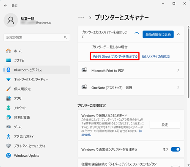Image resolution: width=190 pixels, height=167 pixels.
Task: Go to ネットワークとインターネット
Action: click(37, 79)
